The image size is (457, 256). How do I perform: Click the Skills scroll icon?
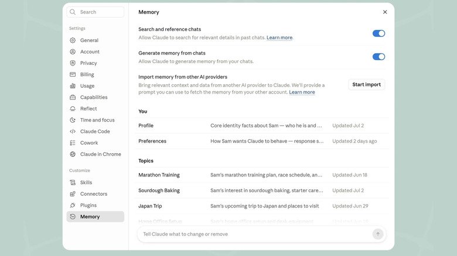point(73,182)
